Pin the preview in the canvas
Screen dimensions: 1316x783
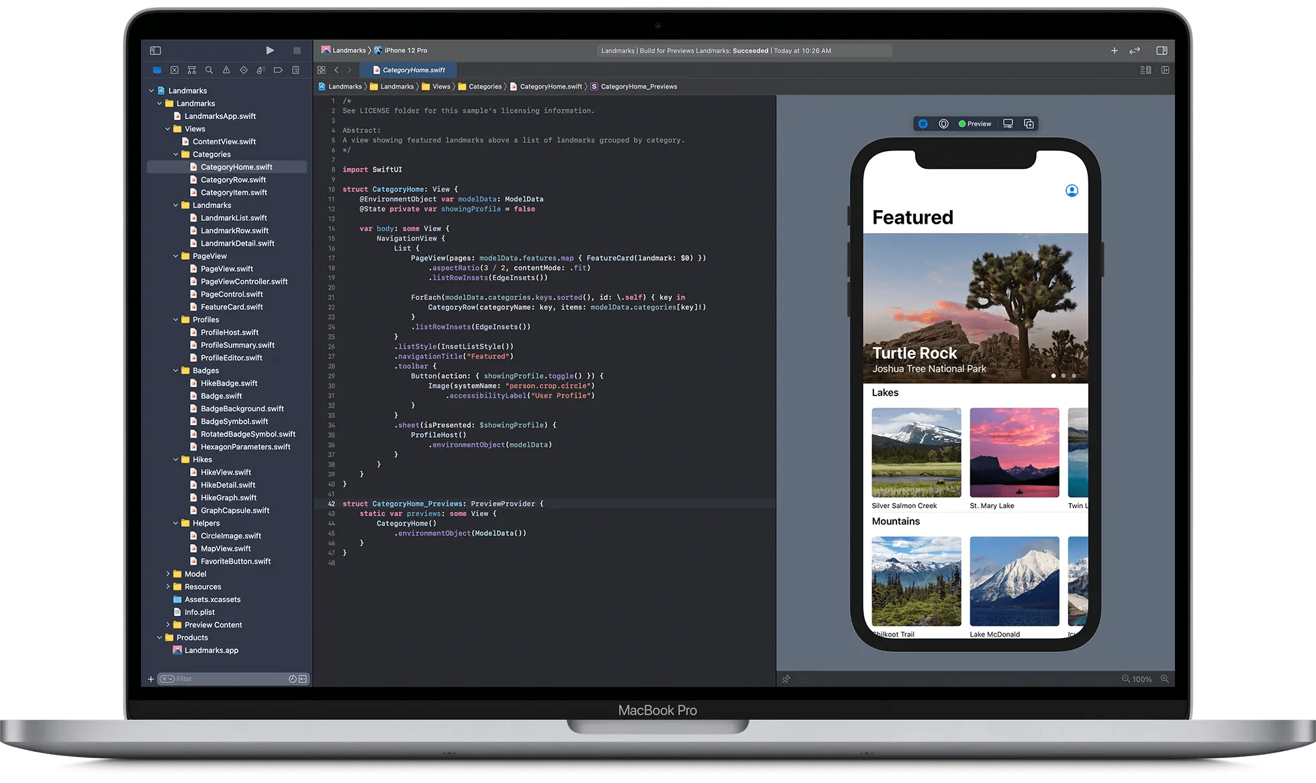[786, 680]
